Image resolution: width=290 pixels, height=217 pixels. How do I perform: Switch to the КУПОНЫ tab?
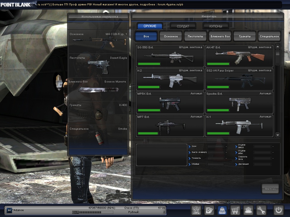tap(216, 26)
